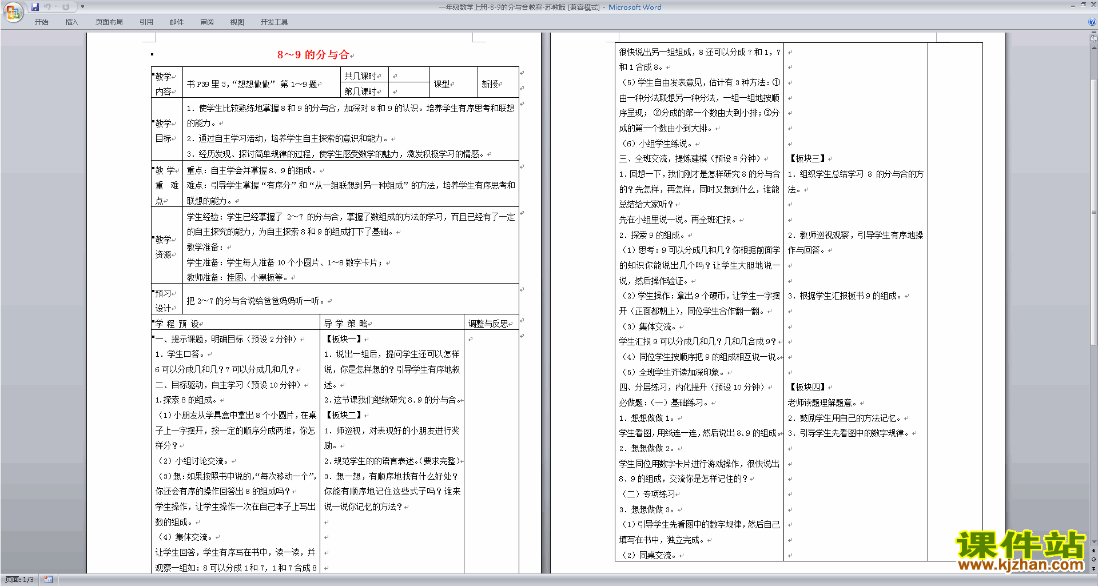This screenshot has height=586, width=1098.
Task: Expand the Undo history dropdown arrow
Action: point(55,7)
